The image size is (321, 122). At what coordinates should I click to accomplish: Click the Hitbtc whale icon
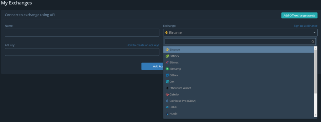167,107
